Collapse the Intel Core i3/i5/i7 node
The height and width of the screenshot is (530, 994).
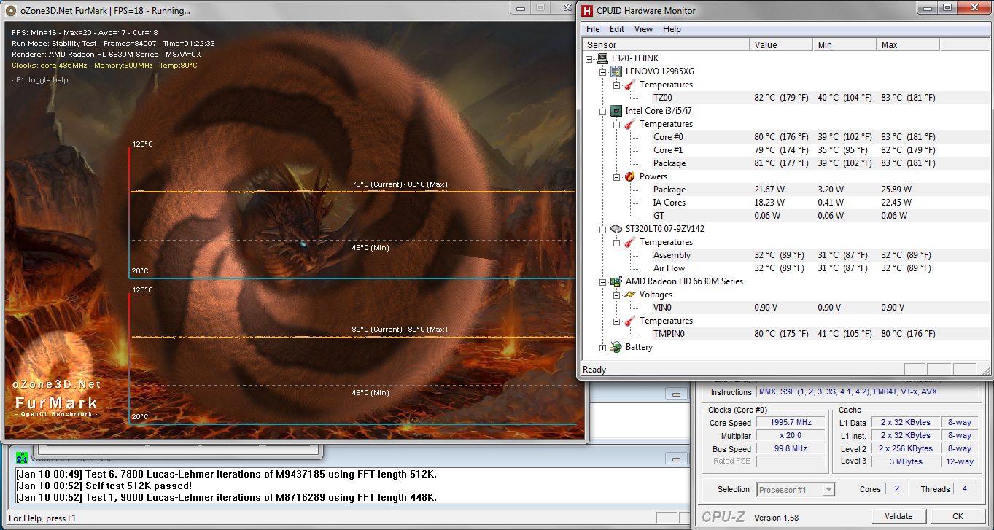pyautogui.click(x=602, y=111)
